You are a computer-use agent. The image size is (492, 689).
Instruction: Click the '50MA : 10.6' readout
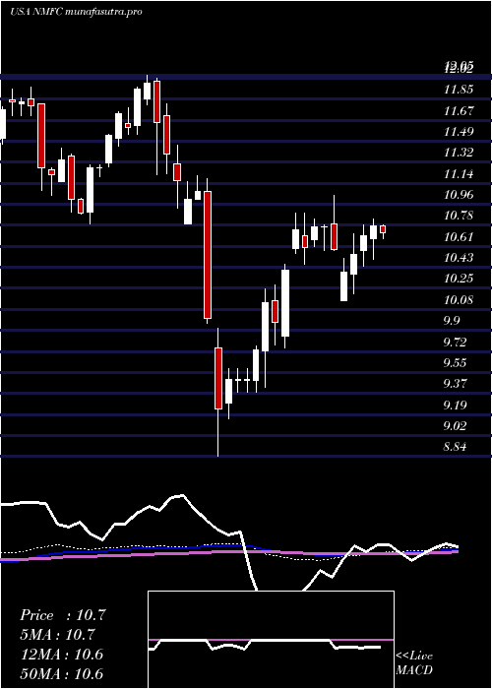pos(61,674)
